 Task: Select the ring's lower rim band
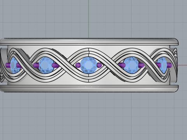pos(89,89)
